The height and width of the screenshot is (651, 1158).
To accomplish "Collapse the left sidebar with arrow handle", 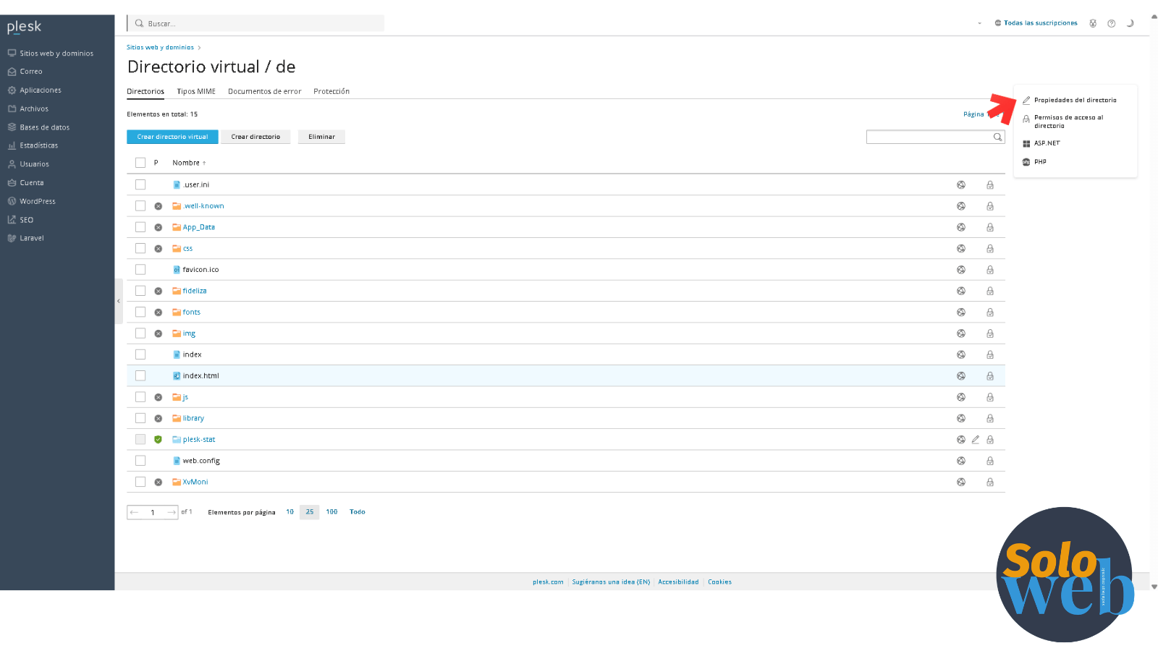I will tap(119, 301).
